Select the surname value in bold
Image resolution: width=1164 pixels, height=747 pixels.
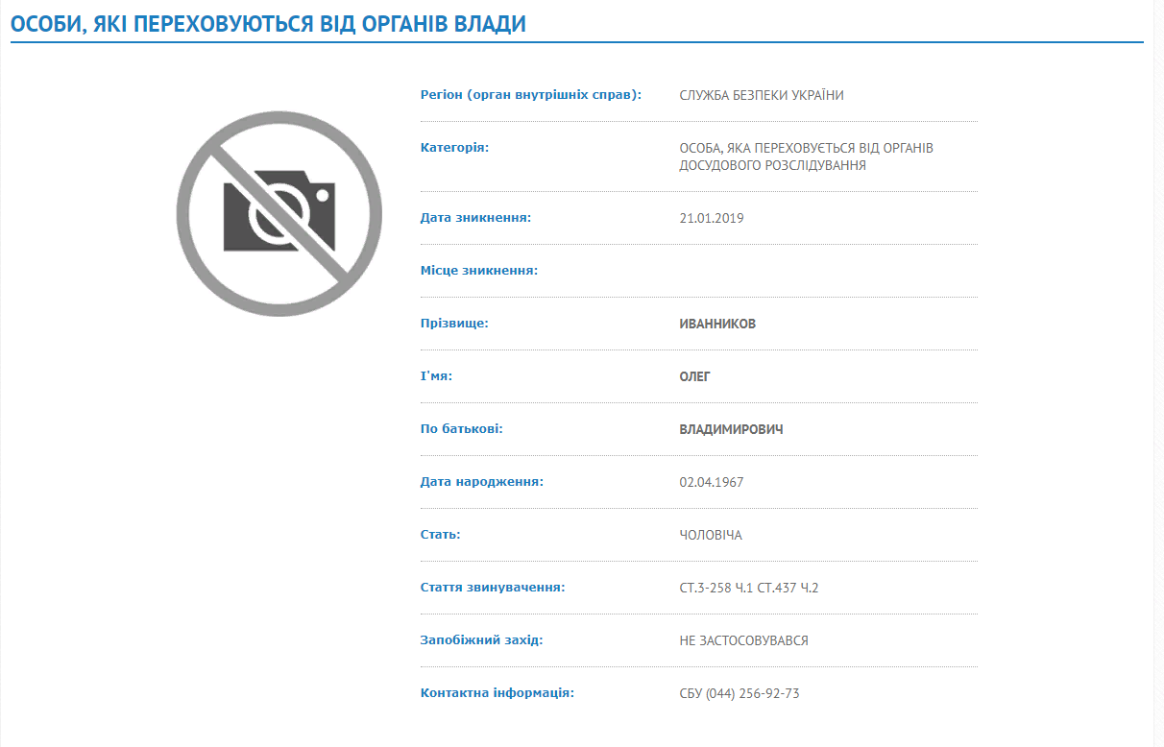pyautogui.click(x=716, y=324)
